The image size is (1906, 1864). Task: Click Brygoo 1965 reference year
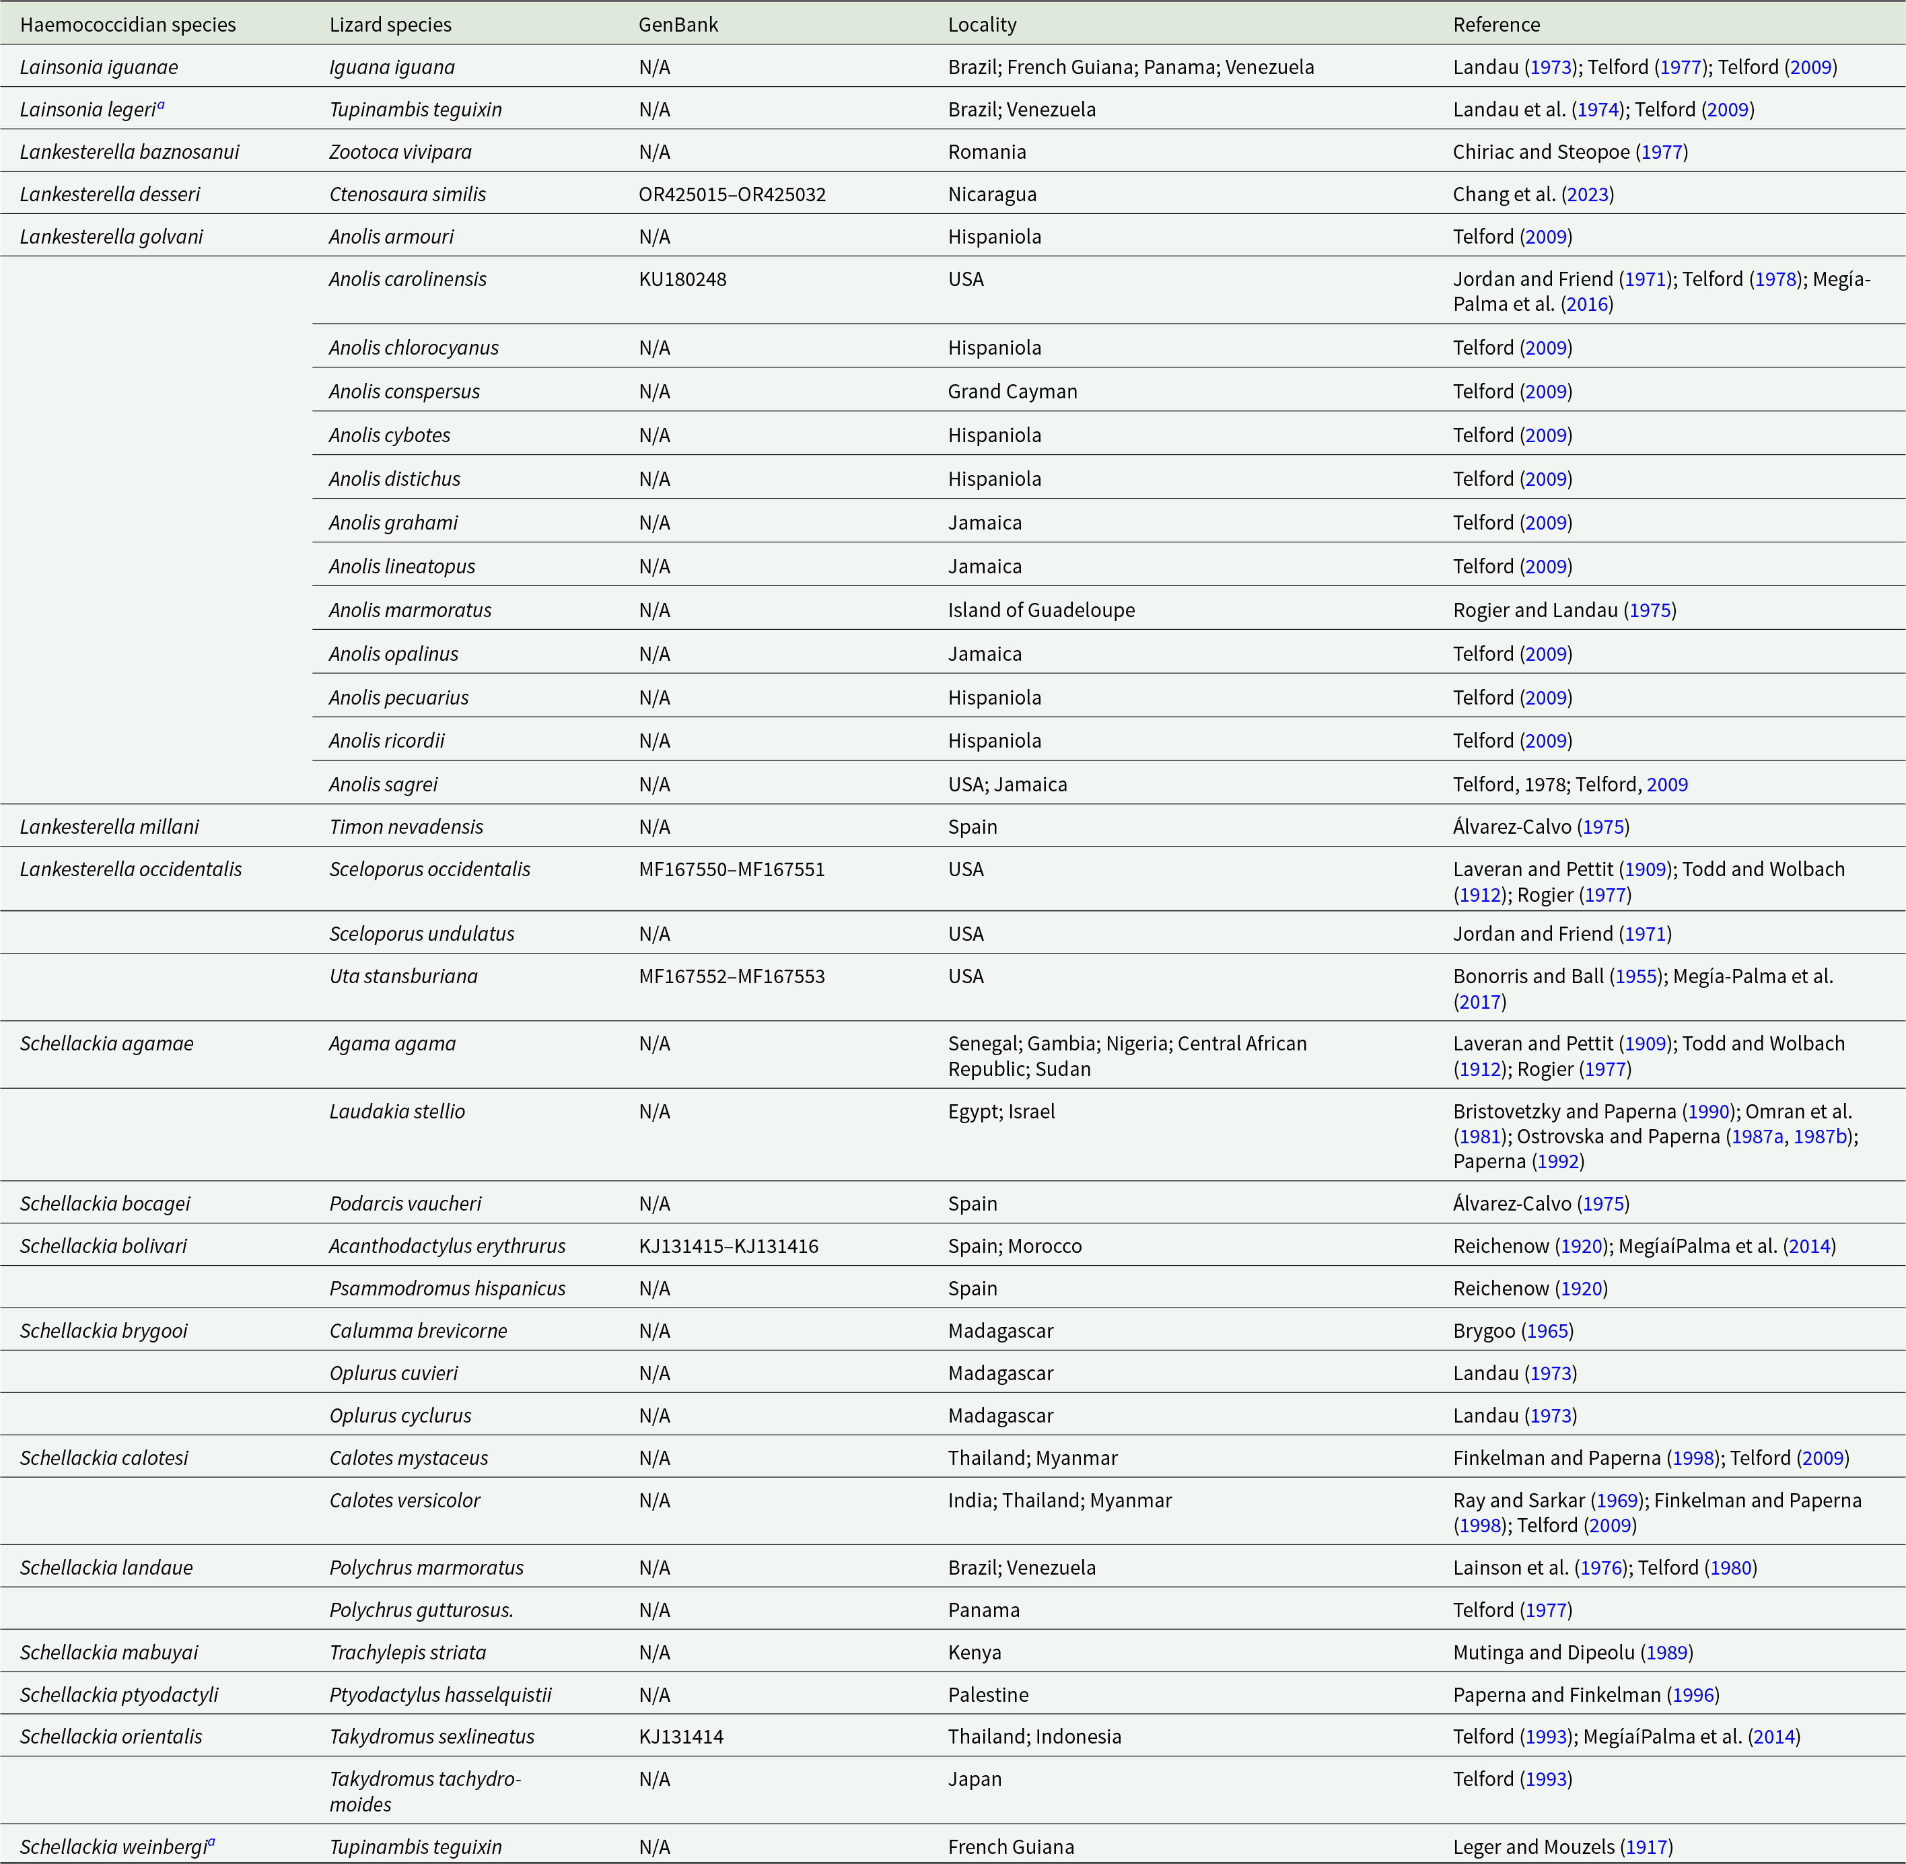(1547, 1330)
